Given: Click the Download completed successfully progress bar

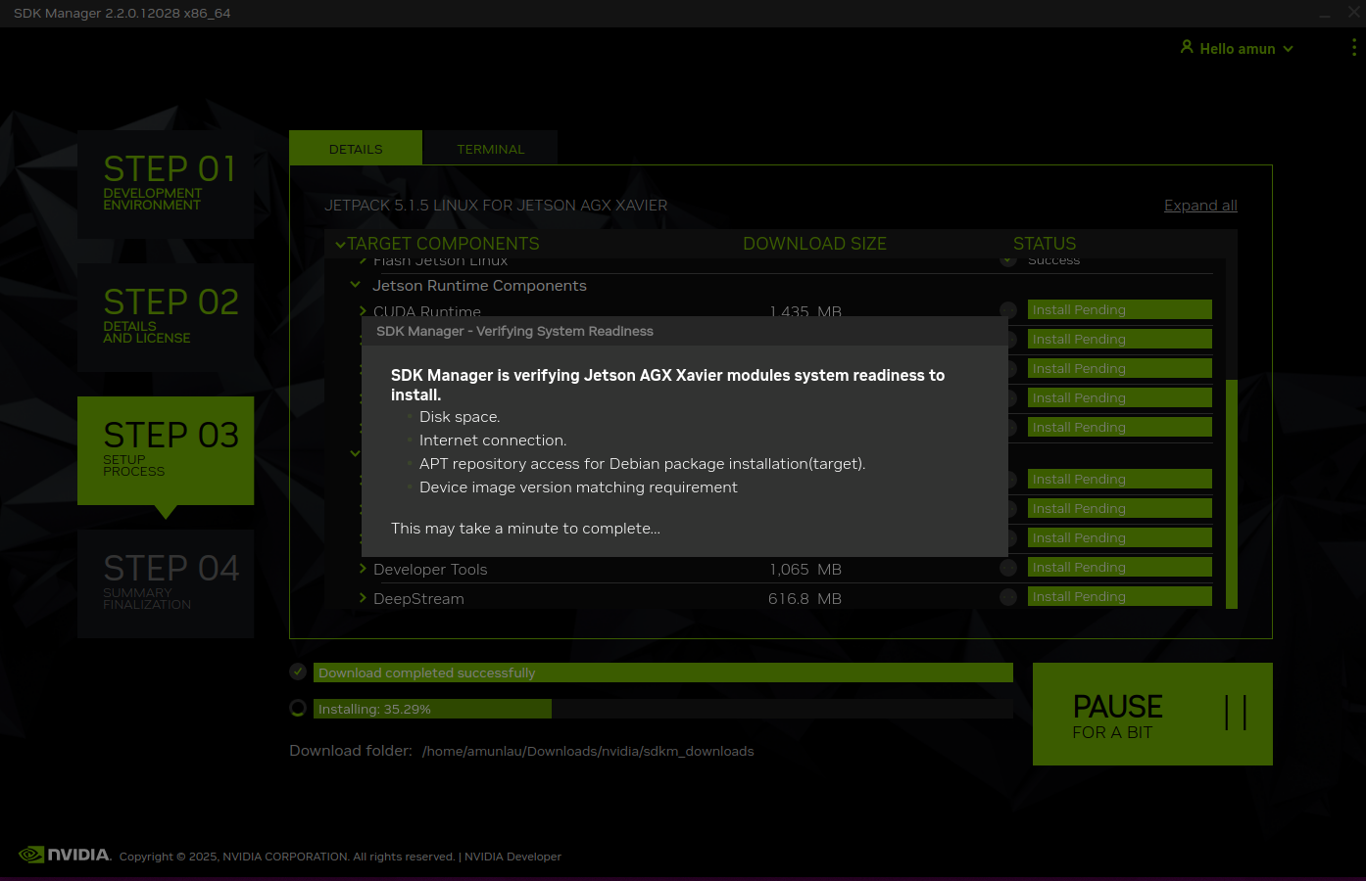Looking at the screenshot, I should (x=663, y=672).
